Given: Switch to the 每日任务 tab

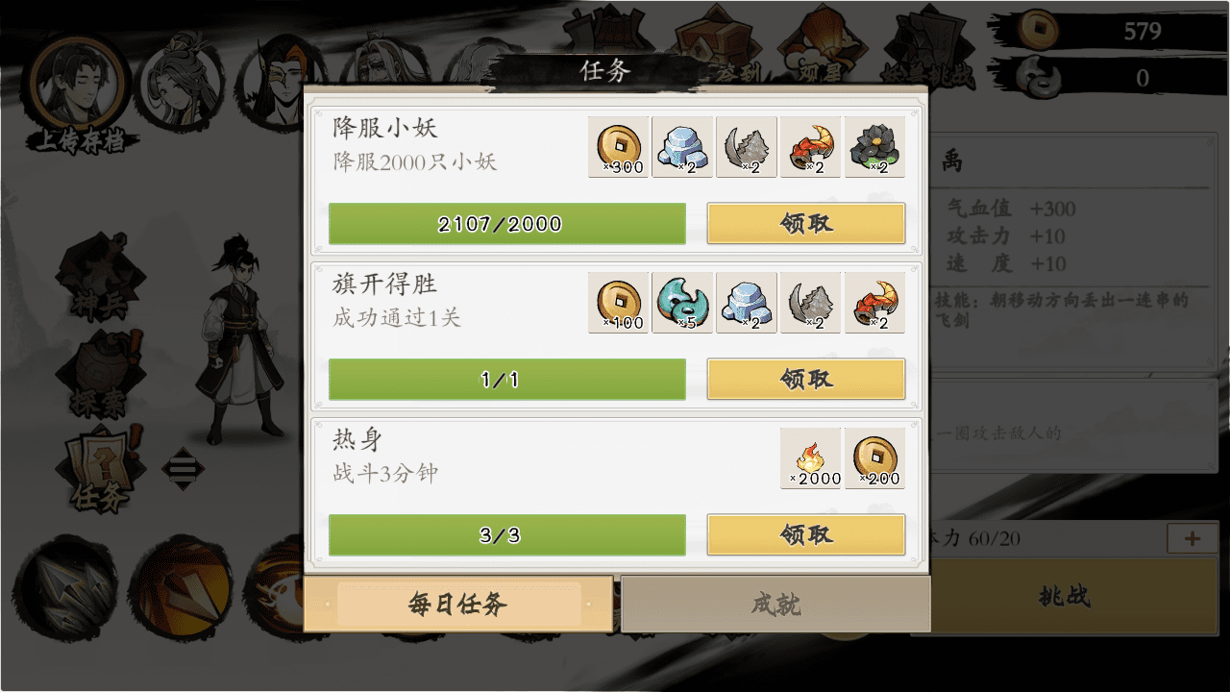Looking at the screenshot, I should pyautogui.click(x=458, y=605).
